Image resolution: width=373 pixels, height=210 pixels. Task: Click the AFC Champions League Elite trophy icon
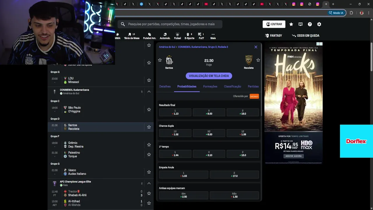point(54,183)
